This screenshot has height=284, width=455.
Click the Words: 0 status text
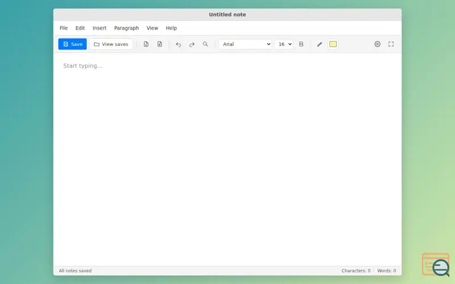pyautogui.click(x=387, y=271)
